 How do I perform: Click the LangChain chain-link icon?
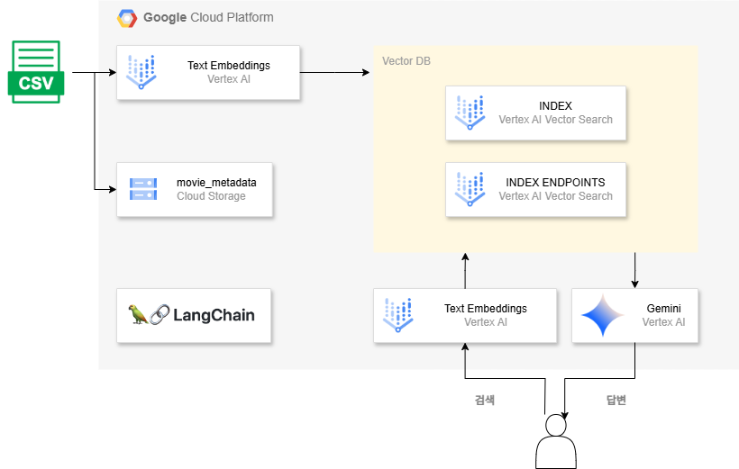160,314
